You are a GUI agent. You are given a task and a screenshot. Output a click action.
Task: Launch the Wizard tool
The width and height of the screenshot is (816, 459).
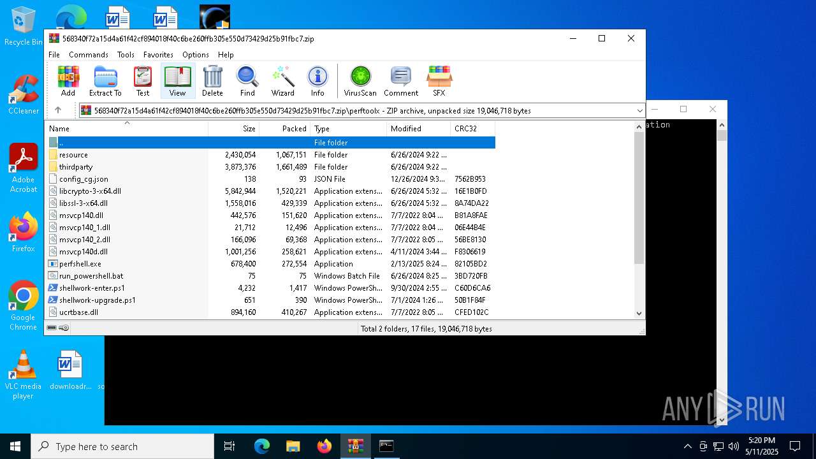[282, 81]
